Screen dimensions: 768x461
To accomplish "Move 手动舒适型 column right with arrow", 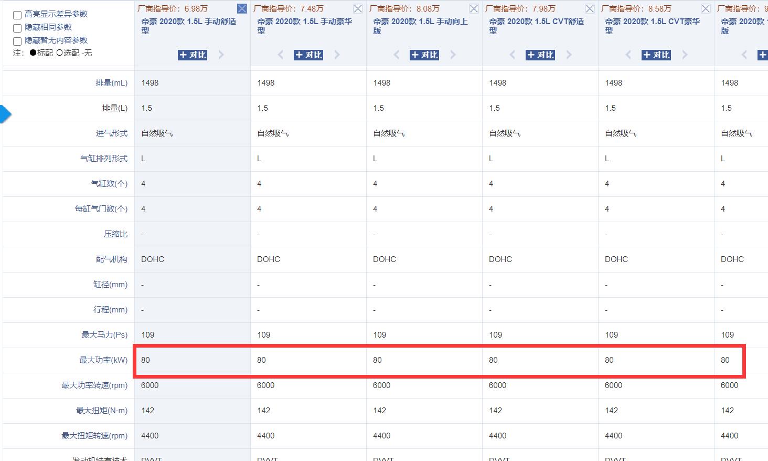I will pyautogui.click(x=221, y=55).
